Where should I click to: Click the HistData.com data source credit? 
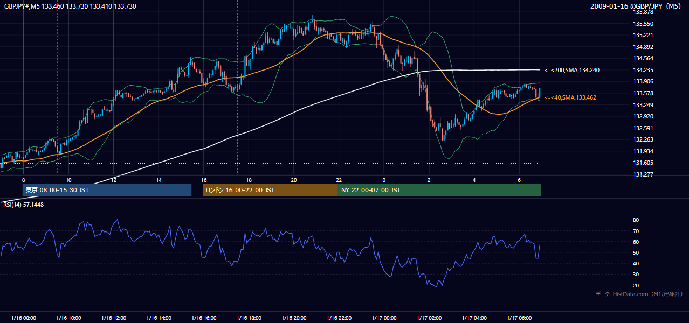639,294
